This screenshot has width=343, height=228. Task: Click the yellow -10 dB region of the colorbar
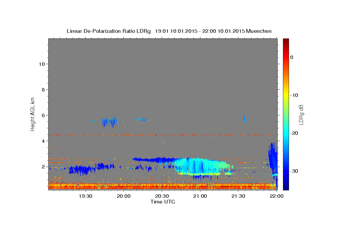[286, 95]
